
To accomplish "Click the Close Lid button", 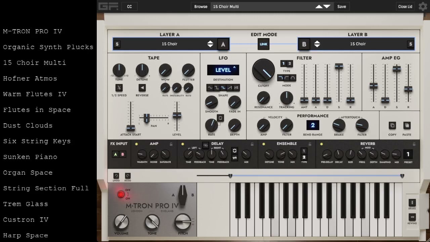I will (x=405, y=7).
